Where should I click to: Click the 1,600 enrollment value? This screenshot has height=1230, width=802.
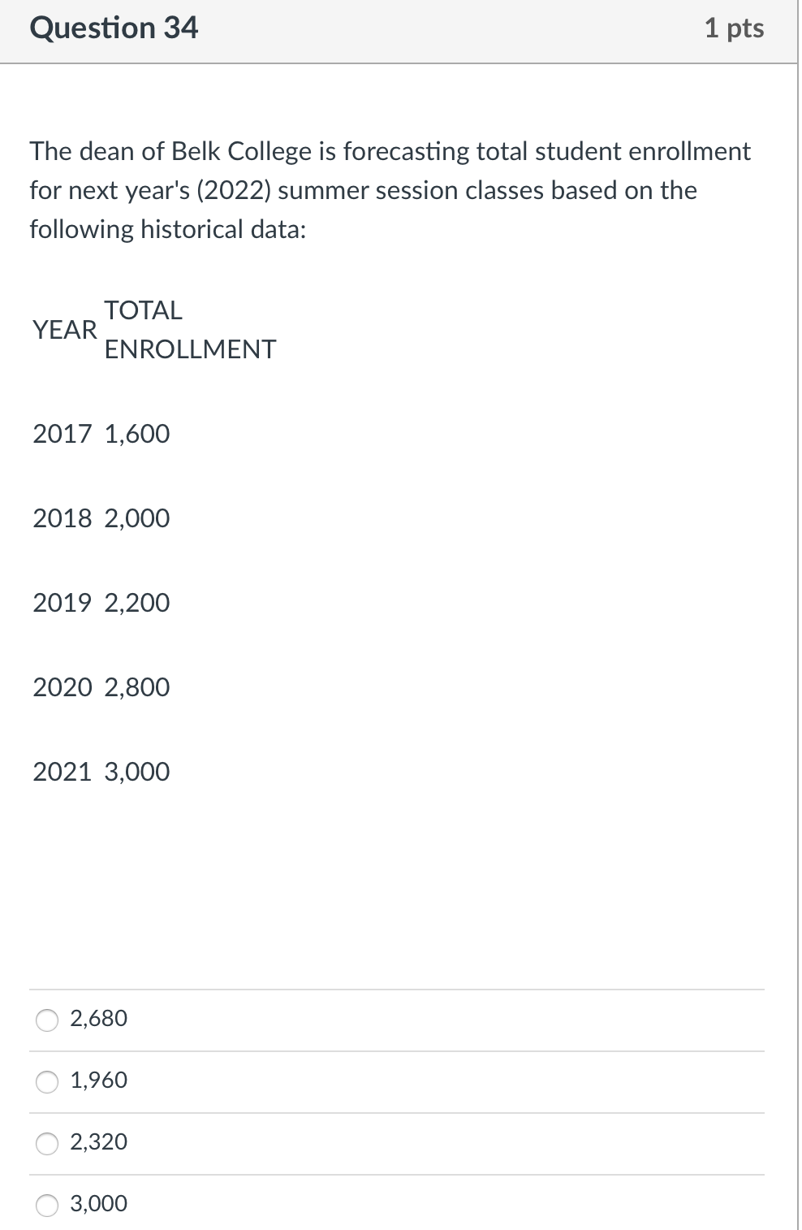coord(137,434)
